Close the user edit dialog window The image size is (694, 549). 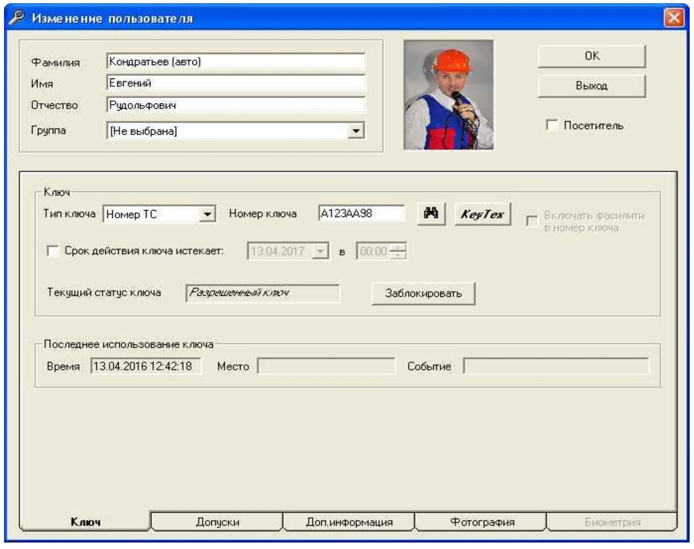674,18
